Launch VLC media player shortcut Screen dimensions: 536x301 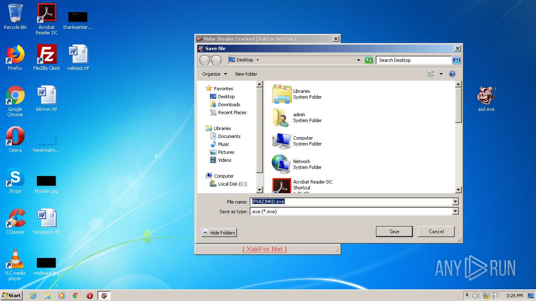pos(15,265)
